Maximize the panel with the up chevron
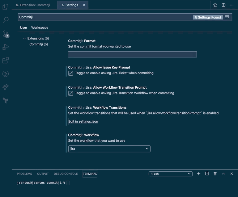This screenshot has width=238, height=197. [x=223, y=174]
